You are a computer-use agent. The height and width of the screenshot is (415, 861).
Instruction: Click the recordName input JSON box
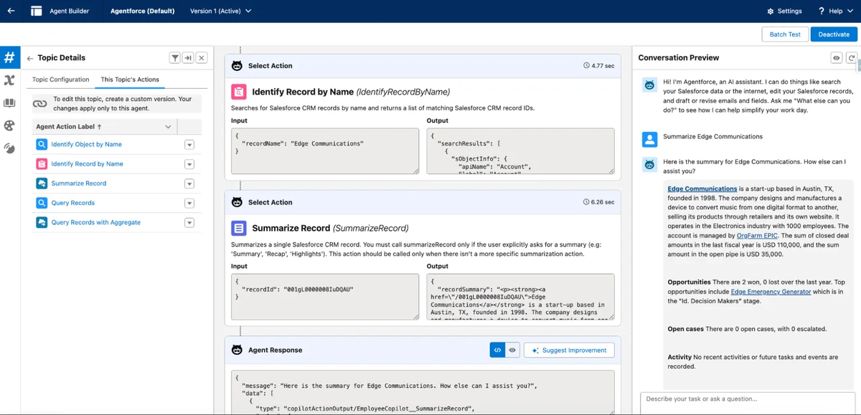[x=324, y=151]
